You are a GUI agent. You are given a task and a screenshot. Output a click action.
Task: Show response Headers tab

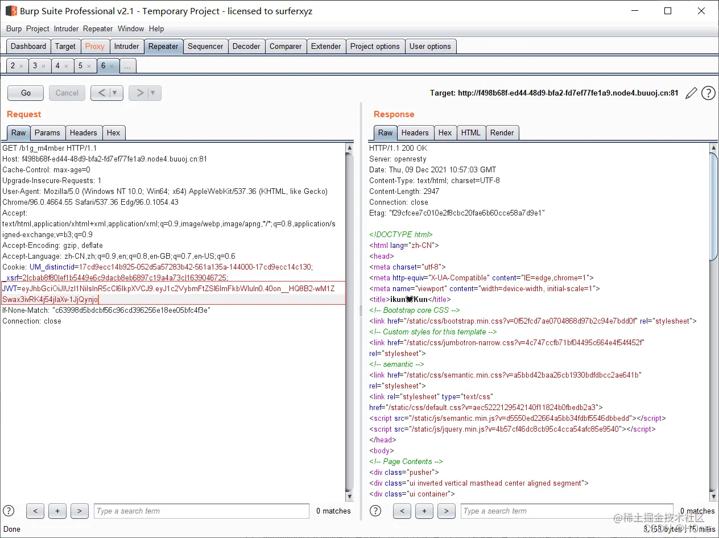pos(415,133)
